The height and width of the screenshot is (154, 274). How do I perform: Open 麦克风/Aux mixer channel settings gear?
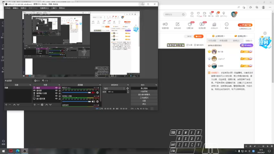tap(98, 92)
